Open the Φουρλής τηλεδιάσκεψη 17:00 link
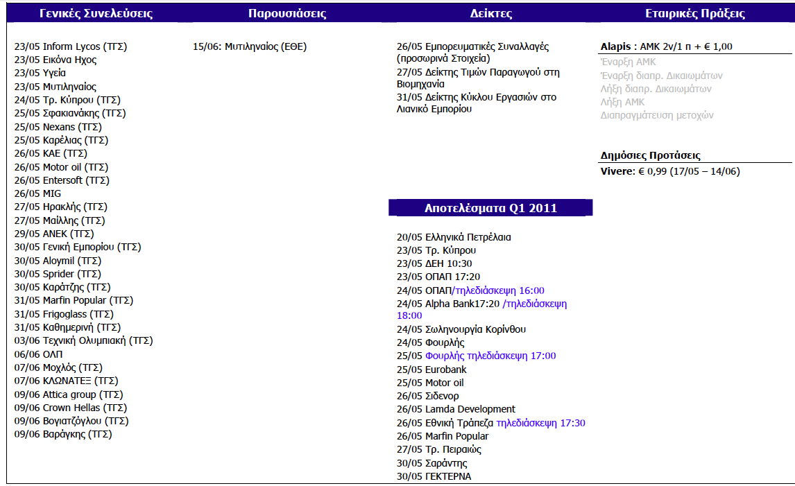The height and width of the screenshot is (486, 795). point(490,356)
